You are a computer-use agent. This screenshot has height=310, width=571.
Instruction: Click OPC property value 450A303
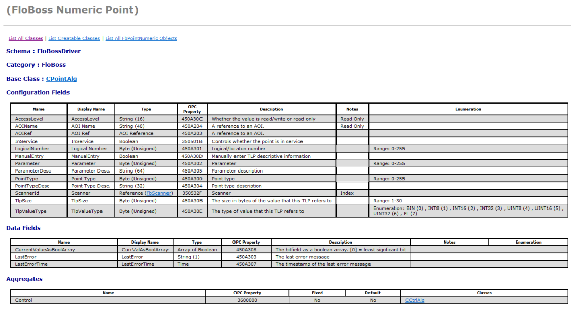coord(246,257)
